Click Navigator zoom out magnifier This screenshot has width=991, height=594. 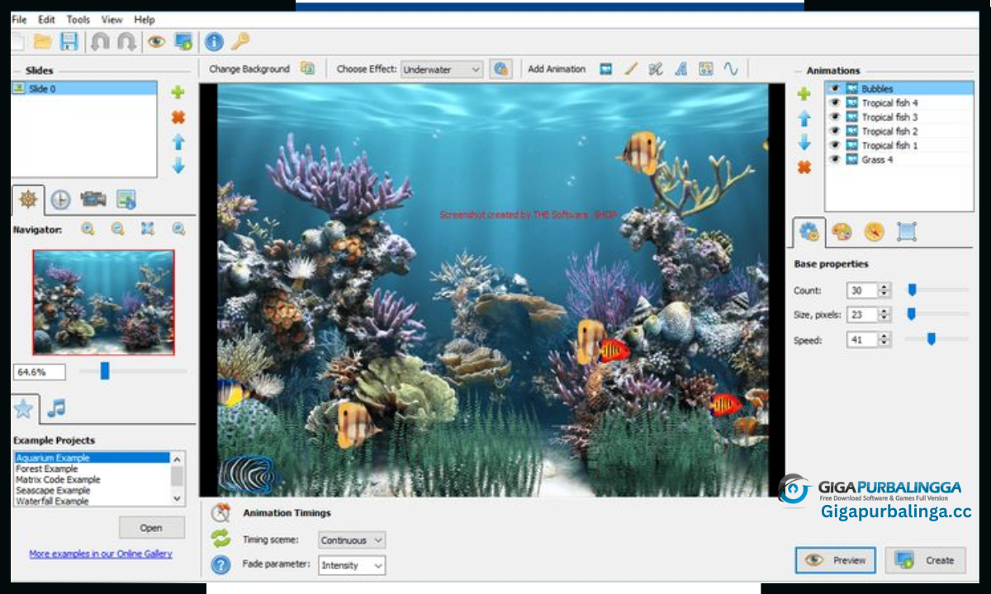(x=118, y=229)
